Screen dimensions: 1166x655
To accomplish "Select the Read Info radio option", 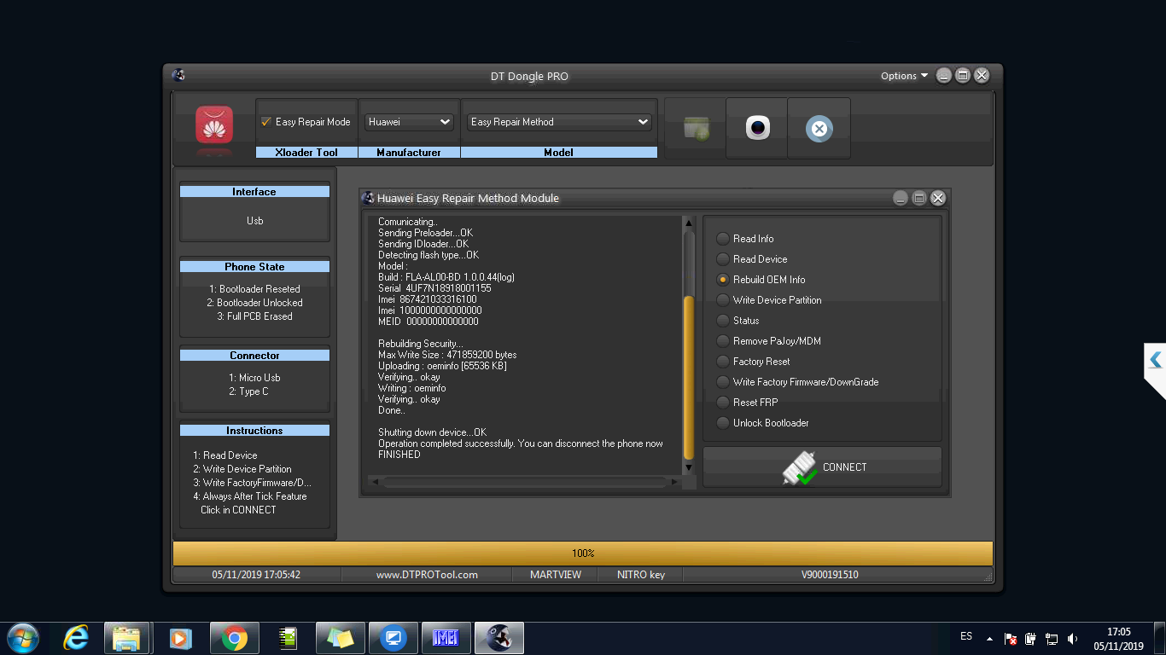I will [723, 239].
